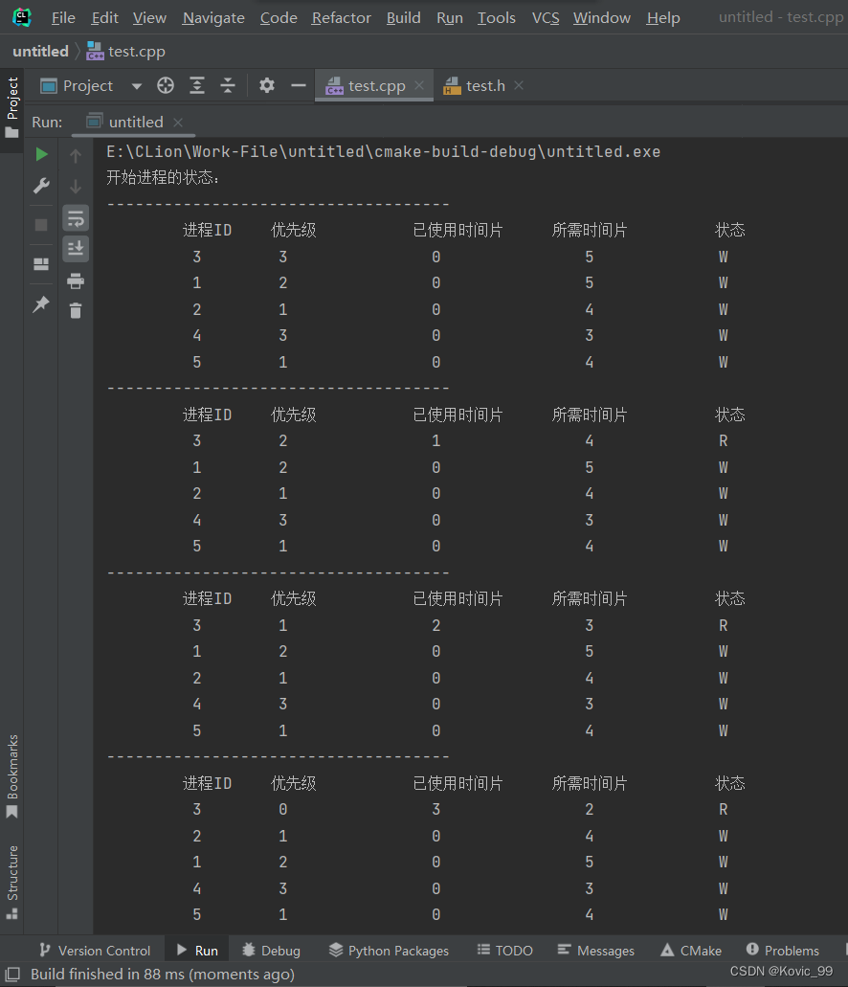This screenshot has height=987, width=848.
Task: Click the CLion application logo icon
Action: (22, 17)
